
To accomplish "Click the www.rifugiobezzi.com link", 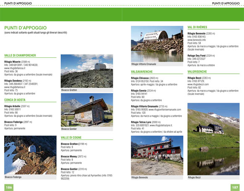I will tap(198, 84).
